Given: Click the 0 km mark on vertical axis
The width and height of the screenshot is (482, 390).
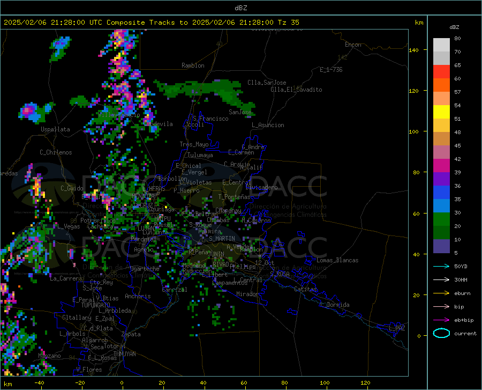Looking at the screenshot, I should pyautogui.click(x=419, y=336).
